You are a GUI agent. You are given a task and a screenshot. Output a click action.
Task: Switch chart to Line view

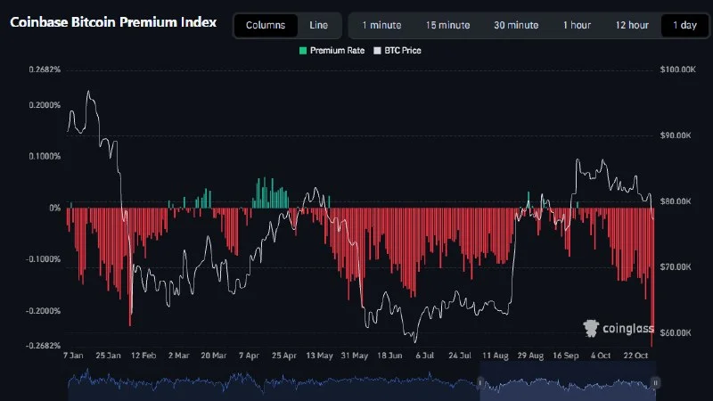point(318,26)
